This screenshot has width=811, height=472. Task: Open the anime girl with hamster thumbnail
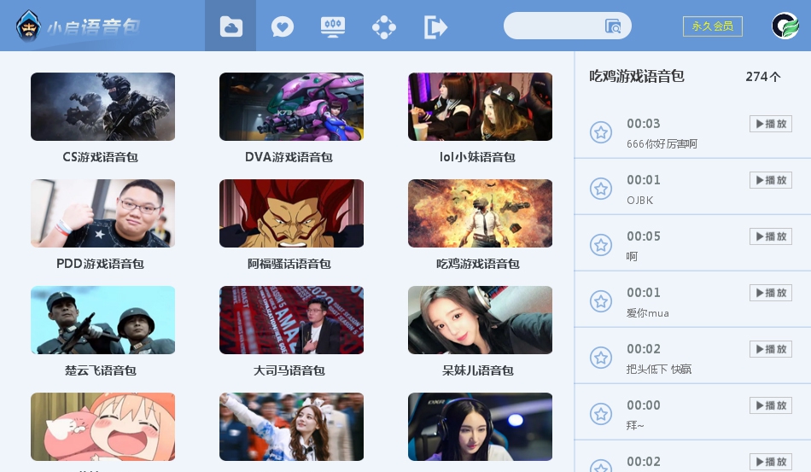[x=103, y=427]
